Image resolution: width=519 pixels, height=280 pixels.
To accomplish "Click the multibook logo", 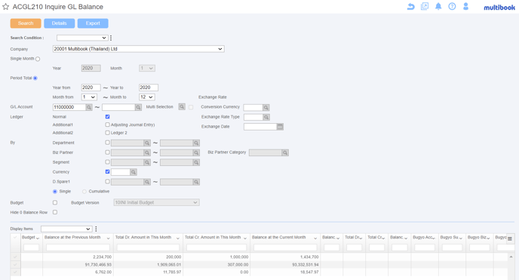I will [499, 8].
